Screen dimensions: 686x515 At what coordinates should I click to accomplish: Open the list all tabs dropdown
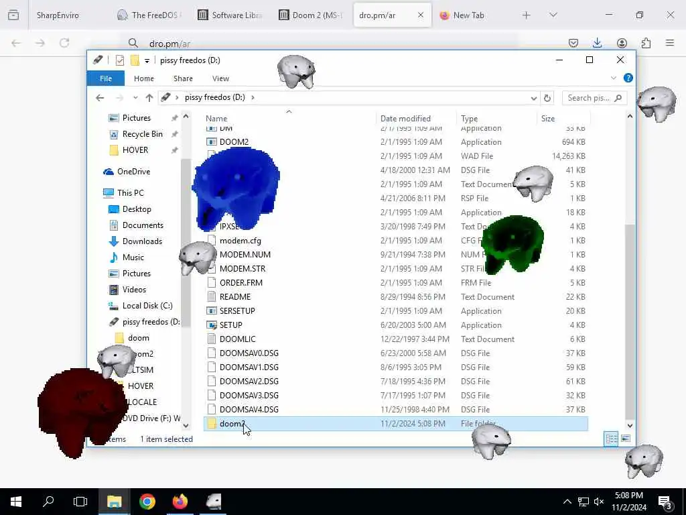click(553, 15)
